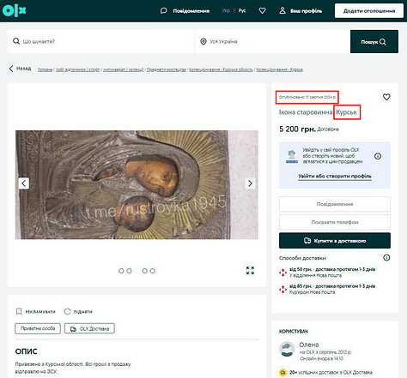Click the Пошук search button

coord(374,42)
